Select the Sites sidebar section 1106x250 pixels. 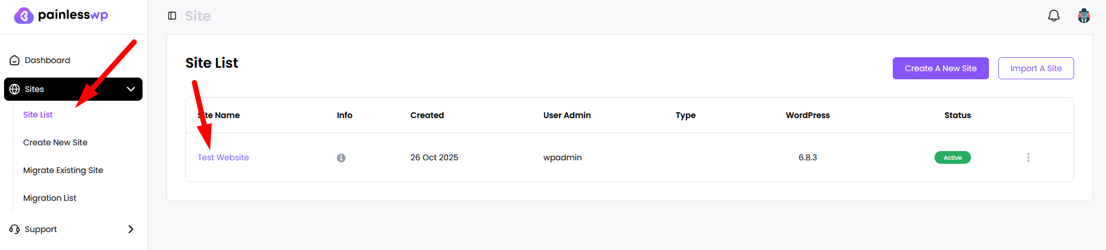tap(73, 89)
